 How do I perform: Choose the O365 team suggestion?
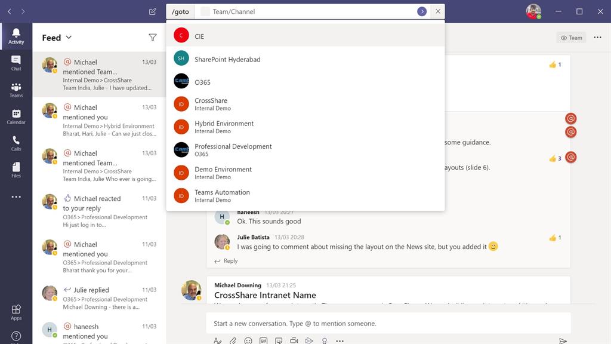[x=305, y=82]
